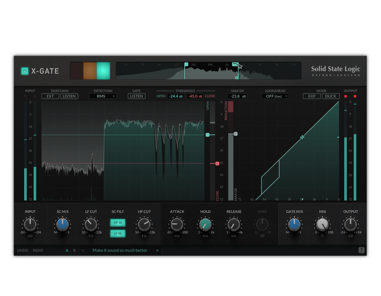Select the LF cut frequency flag handle

pyautogui.click(x=186, y=64)
